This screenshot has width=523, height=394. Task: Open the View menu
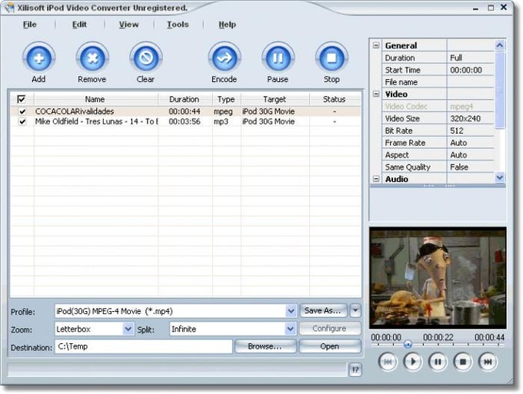click(x=128, y=25)
